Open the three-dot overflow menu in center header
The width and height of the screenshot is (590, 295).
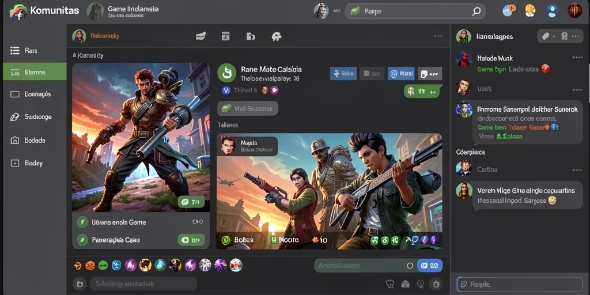click(438, 36)
